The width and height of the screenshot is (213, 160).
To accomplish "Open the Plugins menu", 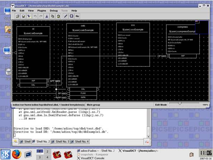I will tap(42, 11).
